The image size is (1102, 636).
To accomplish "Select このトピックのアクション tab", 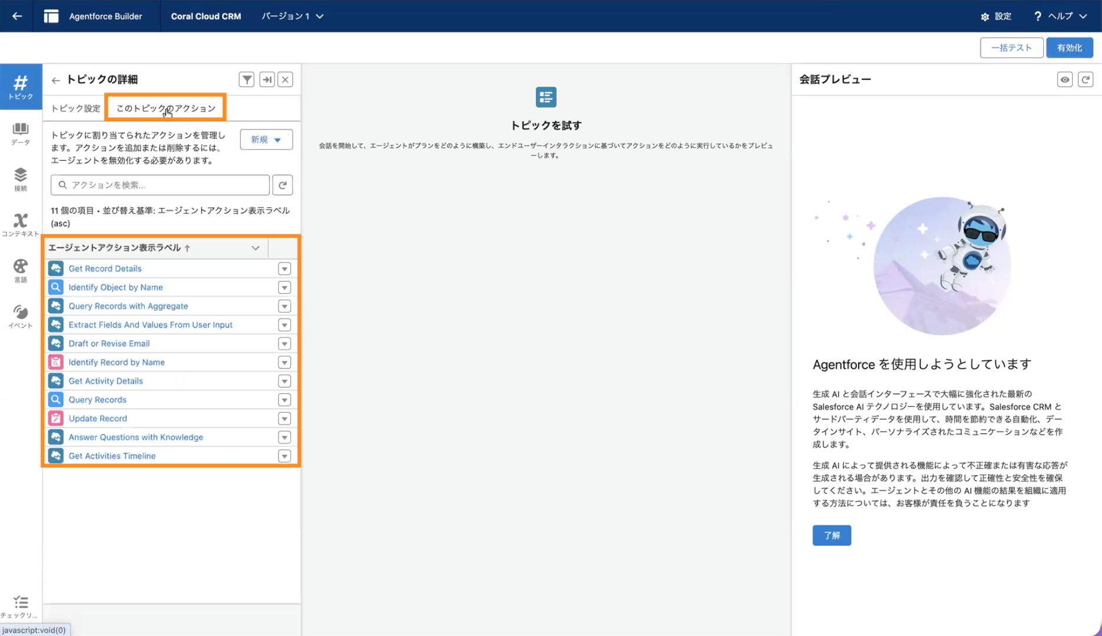I will (166, 108).
